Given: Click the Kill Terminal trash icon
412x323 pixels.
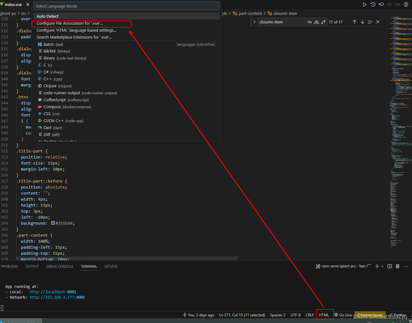Looking at the screenshot, I should (x=397, y=266).
